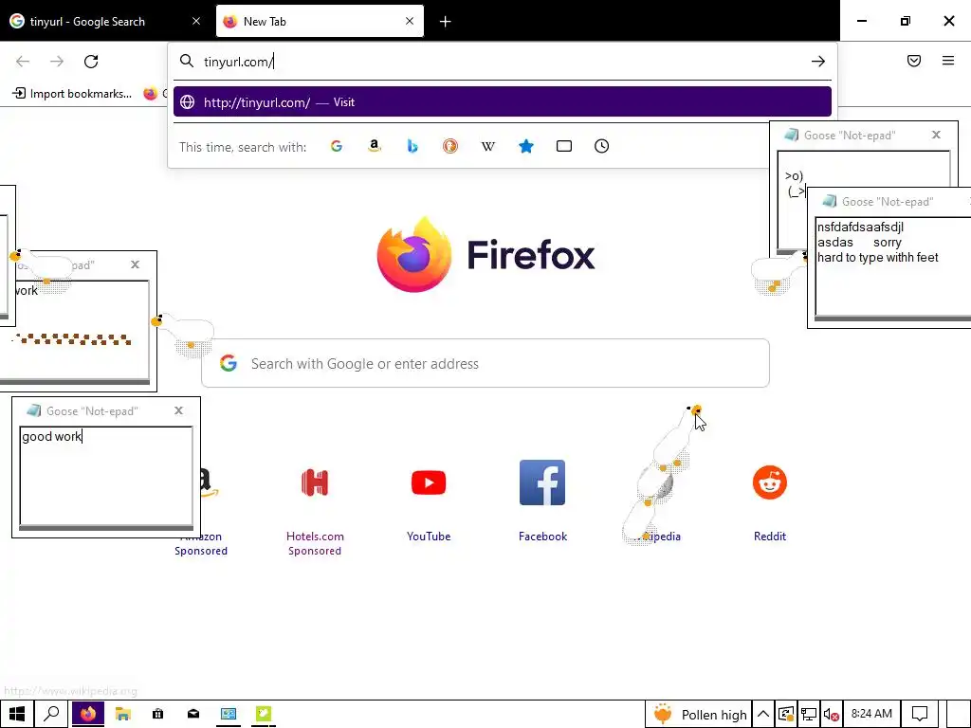Visit the http://tinyurl.com/ suggestion
The image size is (971, 728).
coord(503,102)
